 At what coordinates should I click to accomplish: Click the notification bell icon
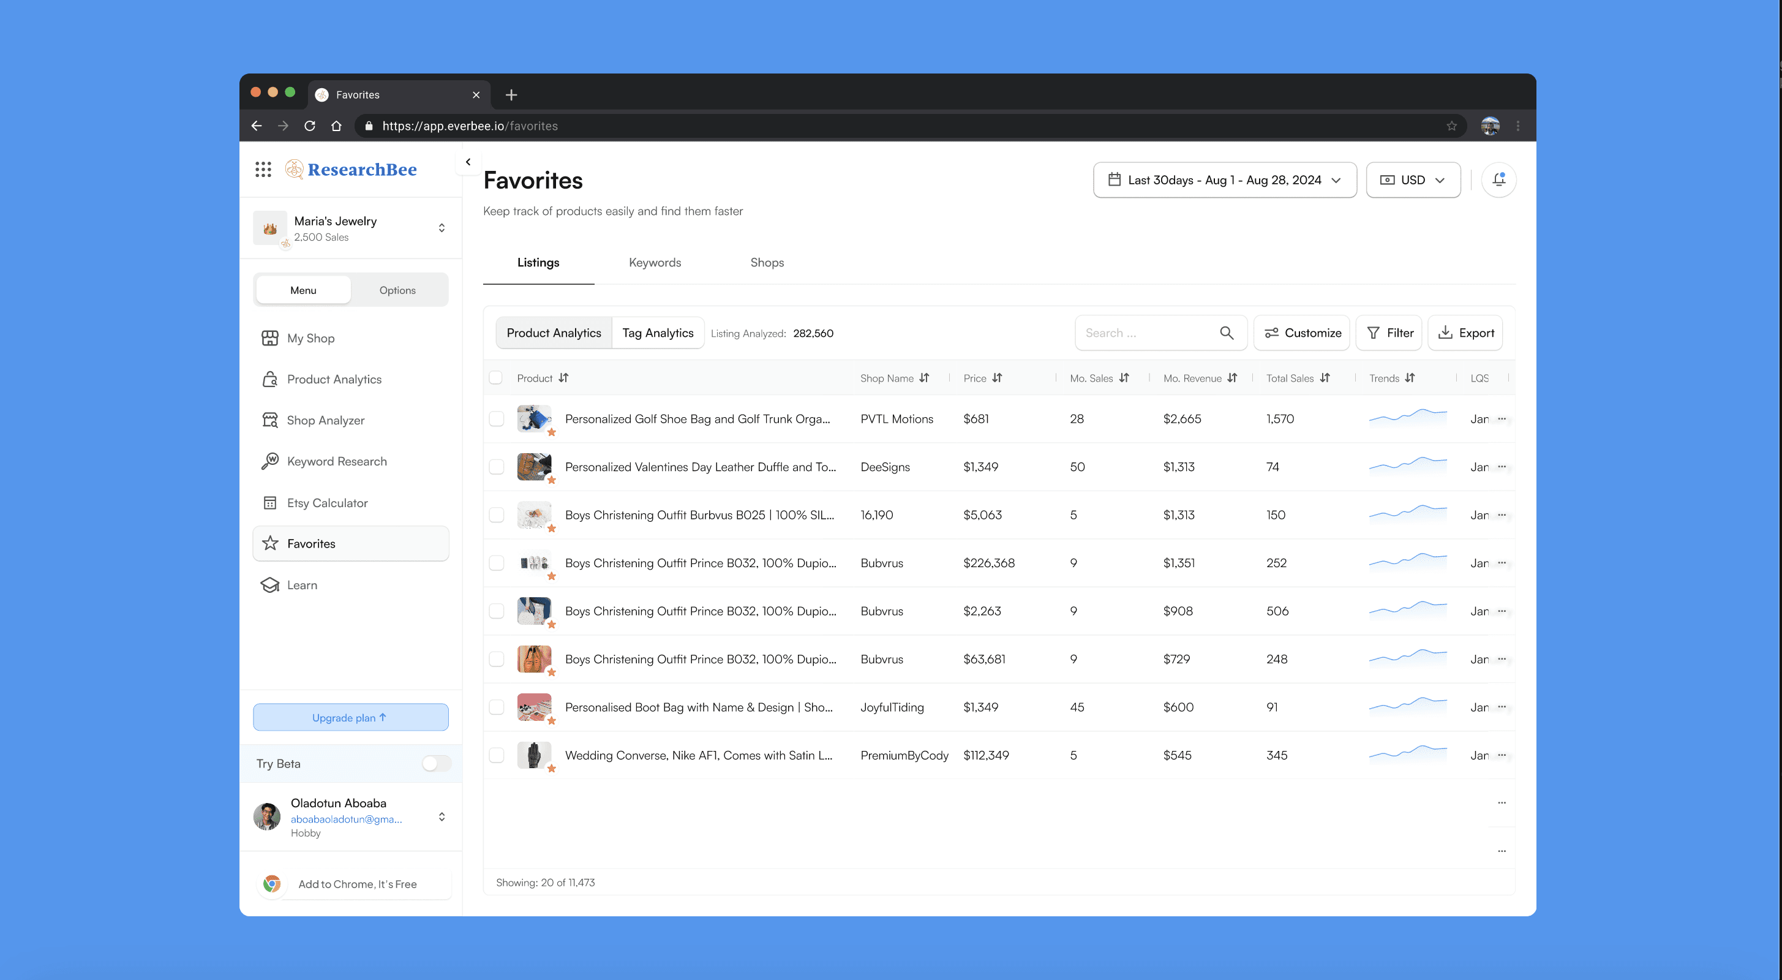tap(1498, 180)
